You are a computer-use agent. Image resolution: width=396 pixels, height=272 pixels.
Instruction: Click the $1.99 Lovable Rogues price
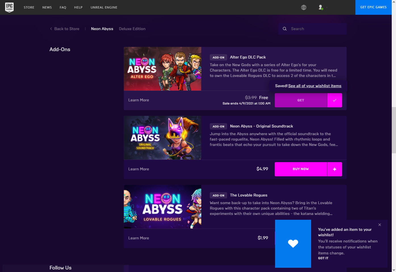263,238
